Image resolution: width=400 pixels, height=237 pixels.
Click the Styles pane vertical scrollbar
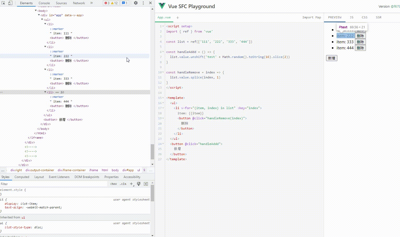pyautogui.click(x=152, y=193)
